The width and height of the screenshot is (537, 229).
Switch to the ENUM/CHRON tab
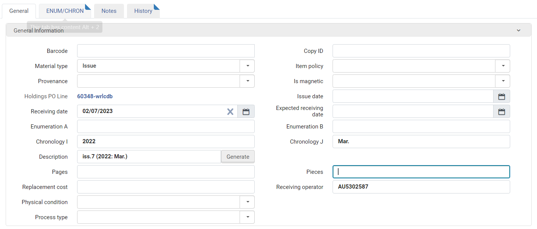tap(65, 11)
